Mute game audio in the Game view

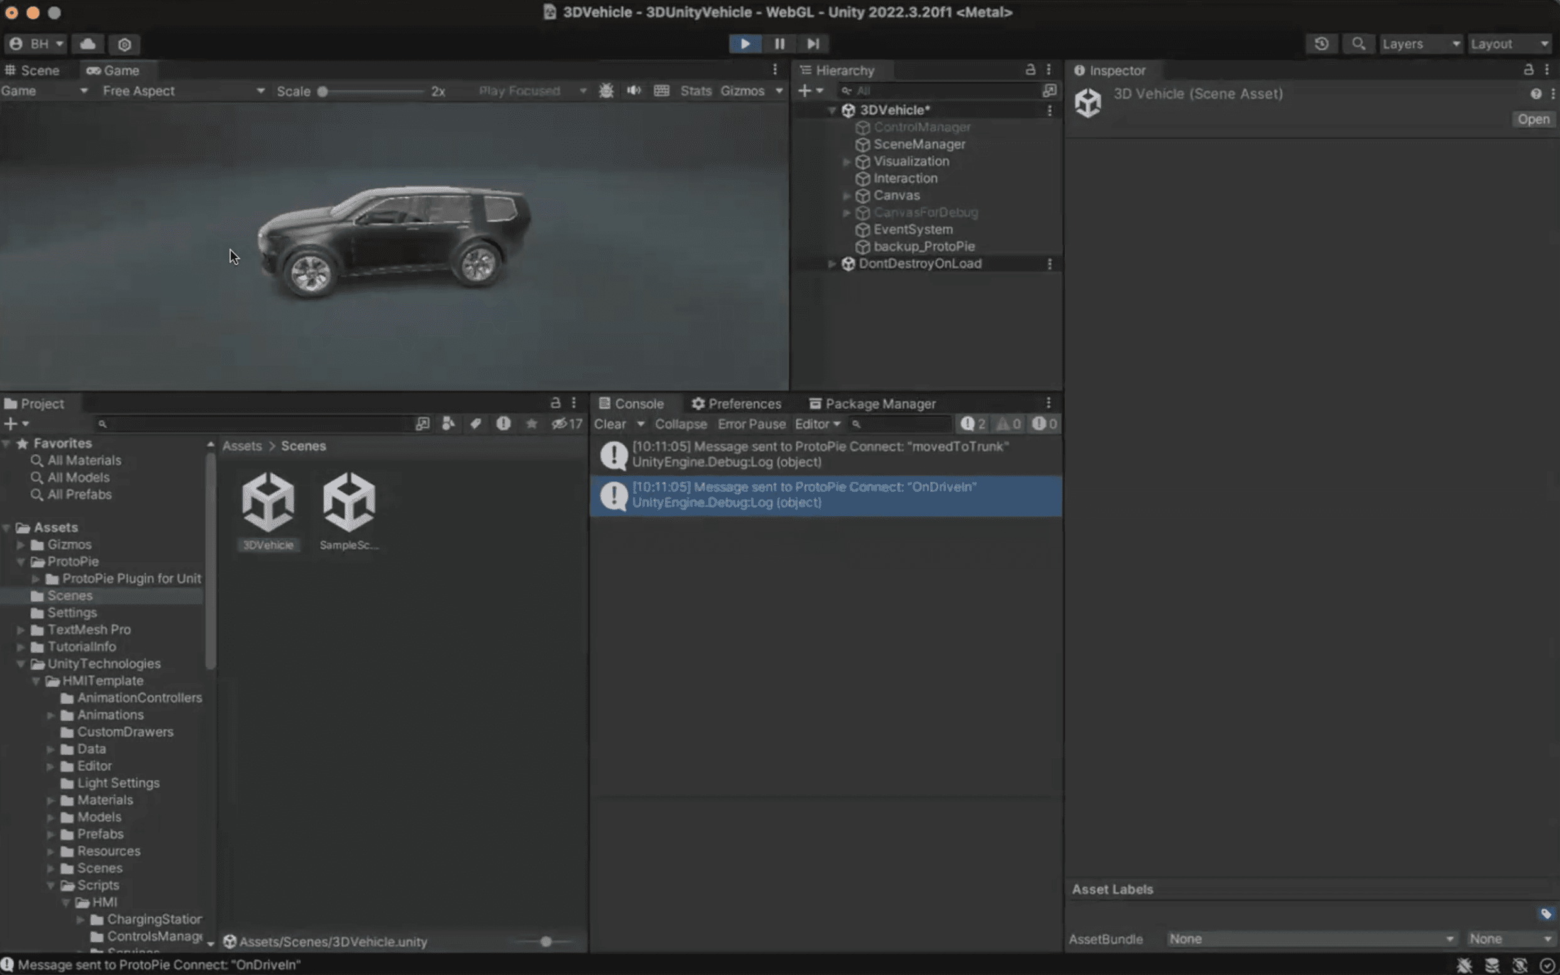click(x=634, y=90)
